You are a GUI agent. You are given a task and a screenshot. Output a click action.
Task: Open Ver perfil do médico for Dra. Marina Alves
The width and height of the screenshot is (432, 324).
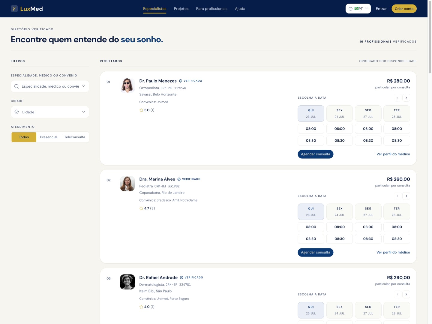393,252
